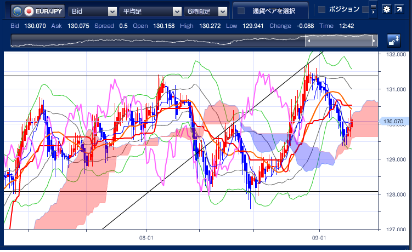Open the 平均足 chart type dropdown
Viewport: 412px width, 252px height.
(x=150, y=12)
